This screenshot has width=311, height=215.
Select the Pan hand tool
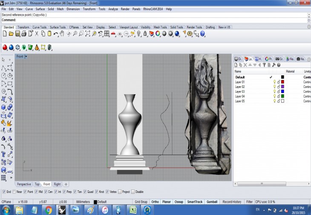[x=62, y=34]
